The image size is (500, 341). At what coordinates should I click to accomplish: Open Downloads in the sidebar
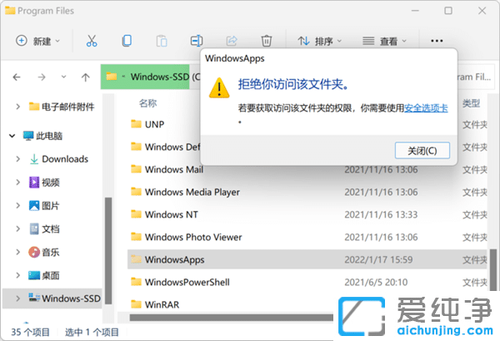coord(58,159)
